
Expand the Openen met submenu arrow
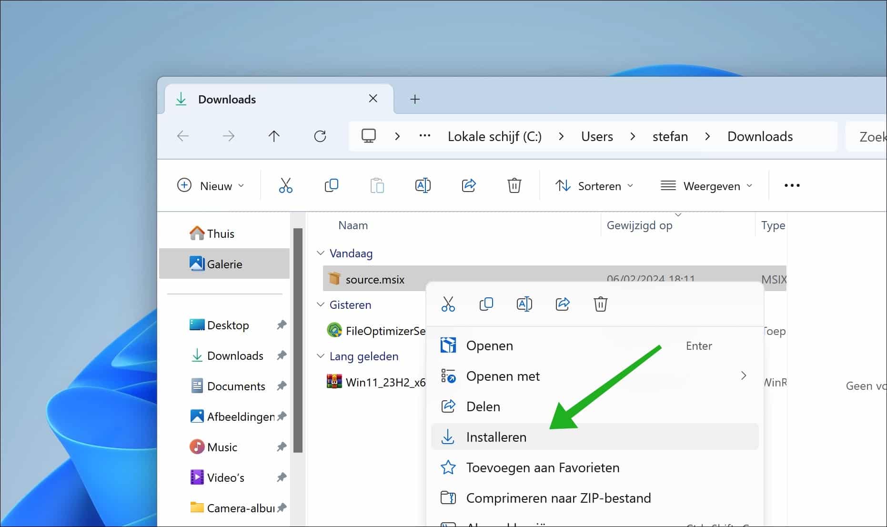point(744,376)
